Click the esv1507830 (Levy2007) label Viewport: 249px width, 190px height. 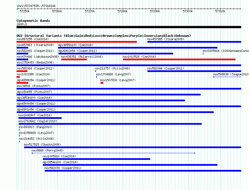coord(118,80)
